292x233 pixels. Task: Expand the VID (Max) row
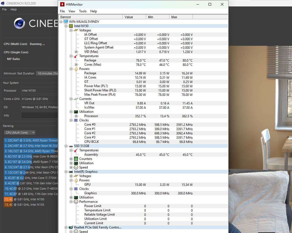pos(76,52)
